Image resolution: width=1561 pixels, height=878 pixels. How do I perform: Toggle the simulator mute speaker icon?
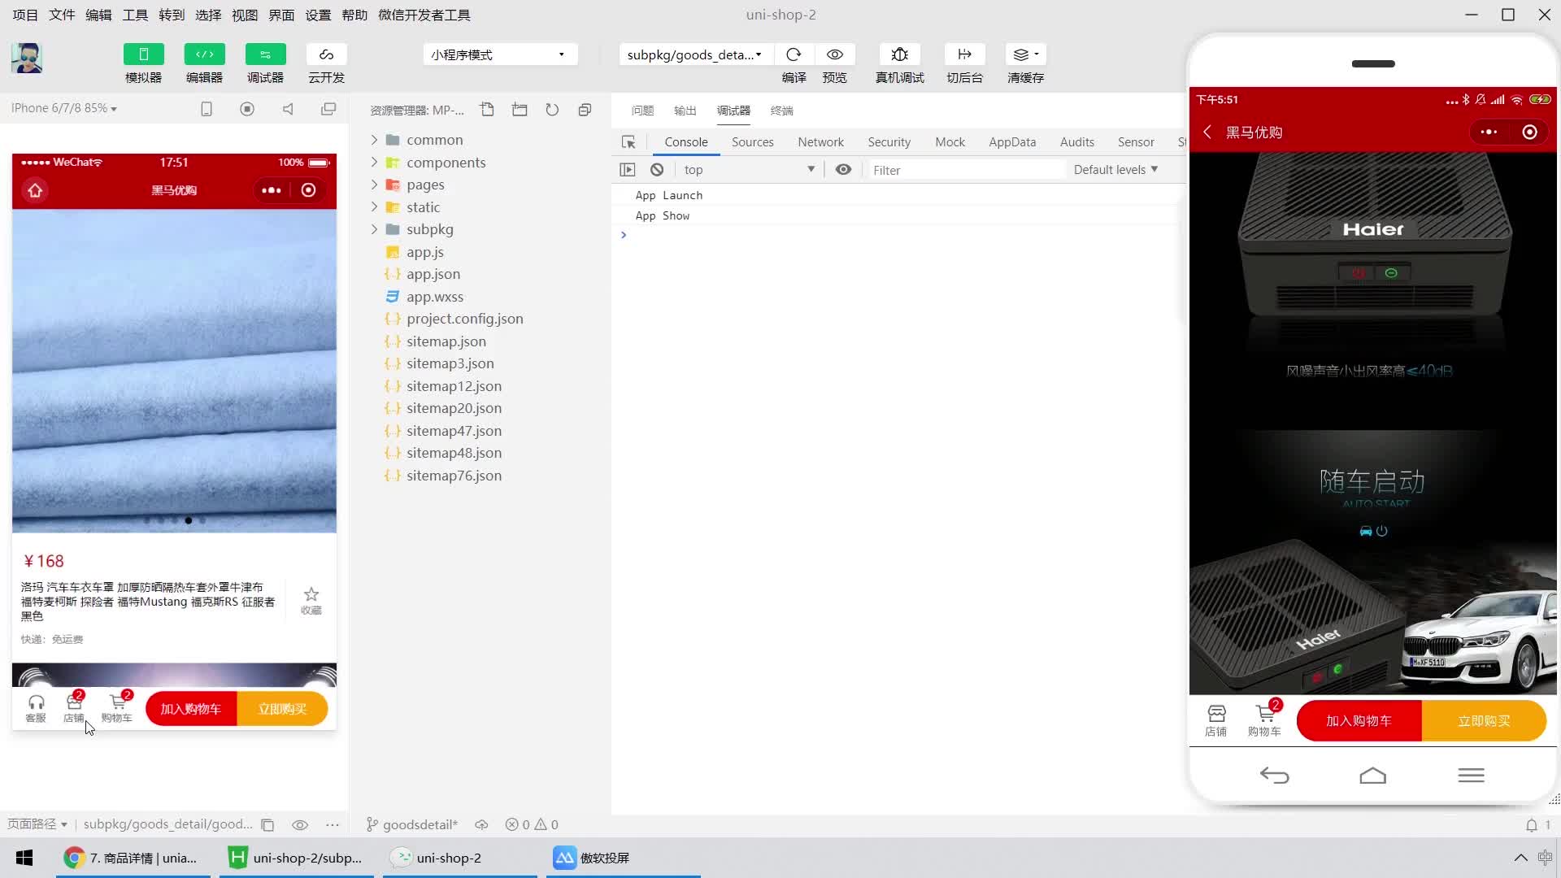tap(288, 109)
